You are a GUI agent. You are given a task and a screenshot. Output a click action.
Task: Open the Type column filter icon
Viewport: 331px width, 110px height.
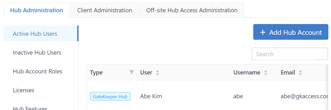(132, 72)
